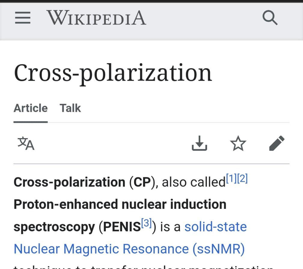Click the gray Wikipedia header bar
Screen dimensions: 303x269
pos(151,21)
